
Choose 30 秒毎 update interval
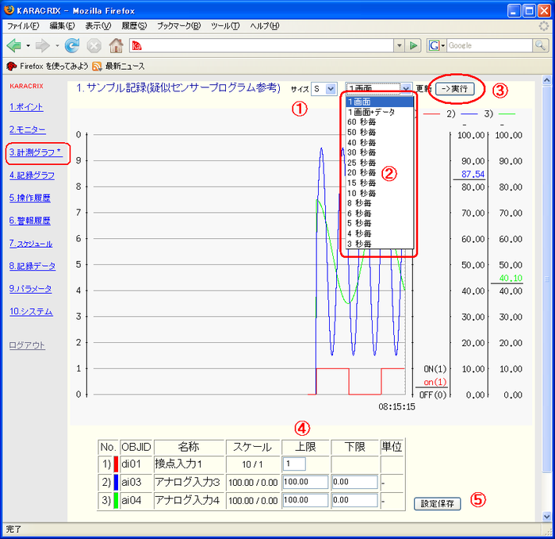(380, 152)
